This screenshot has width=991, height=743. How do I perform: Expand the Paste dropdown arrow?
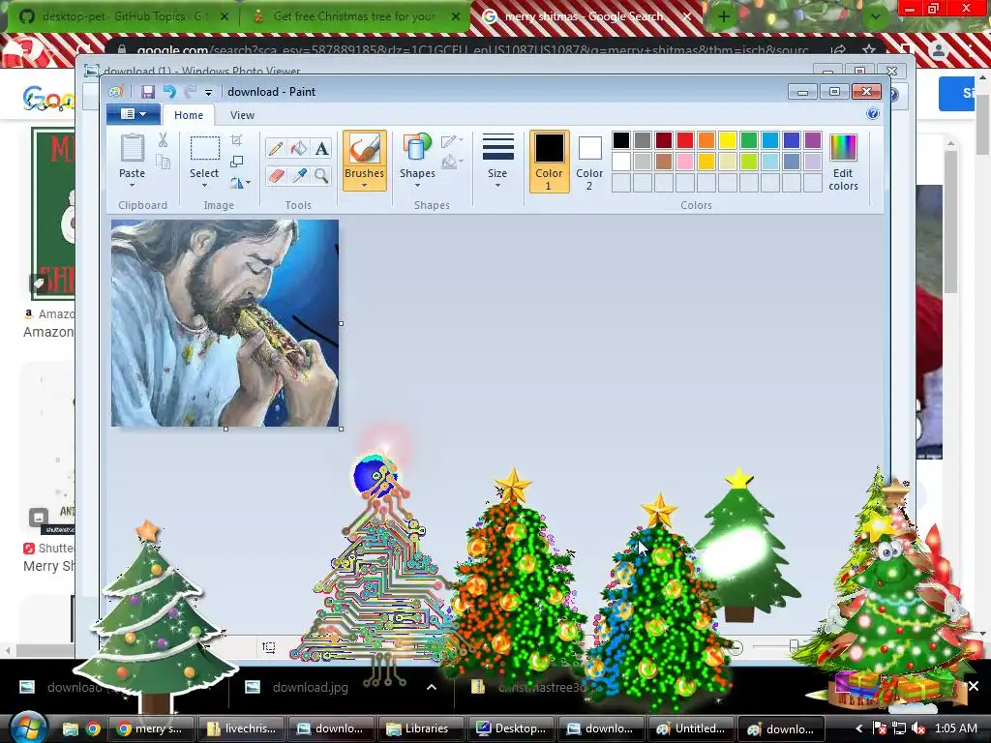click(132, 185)
